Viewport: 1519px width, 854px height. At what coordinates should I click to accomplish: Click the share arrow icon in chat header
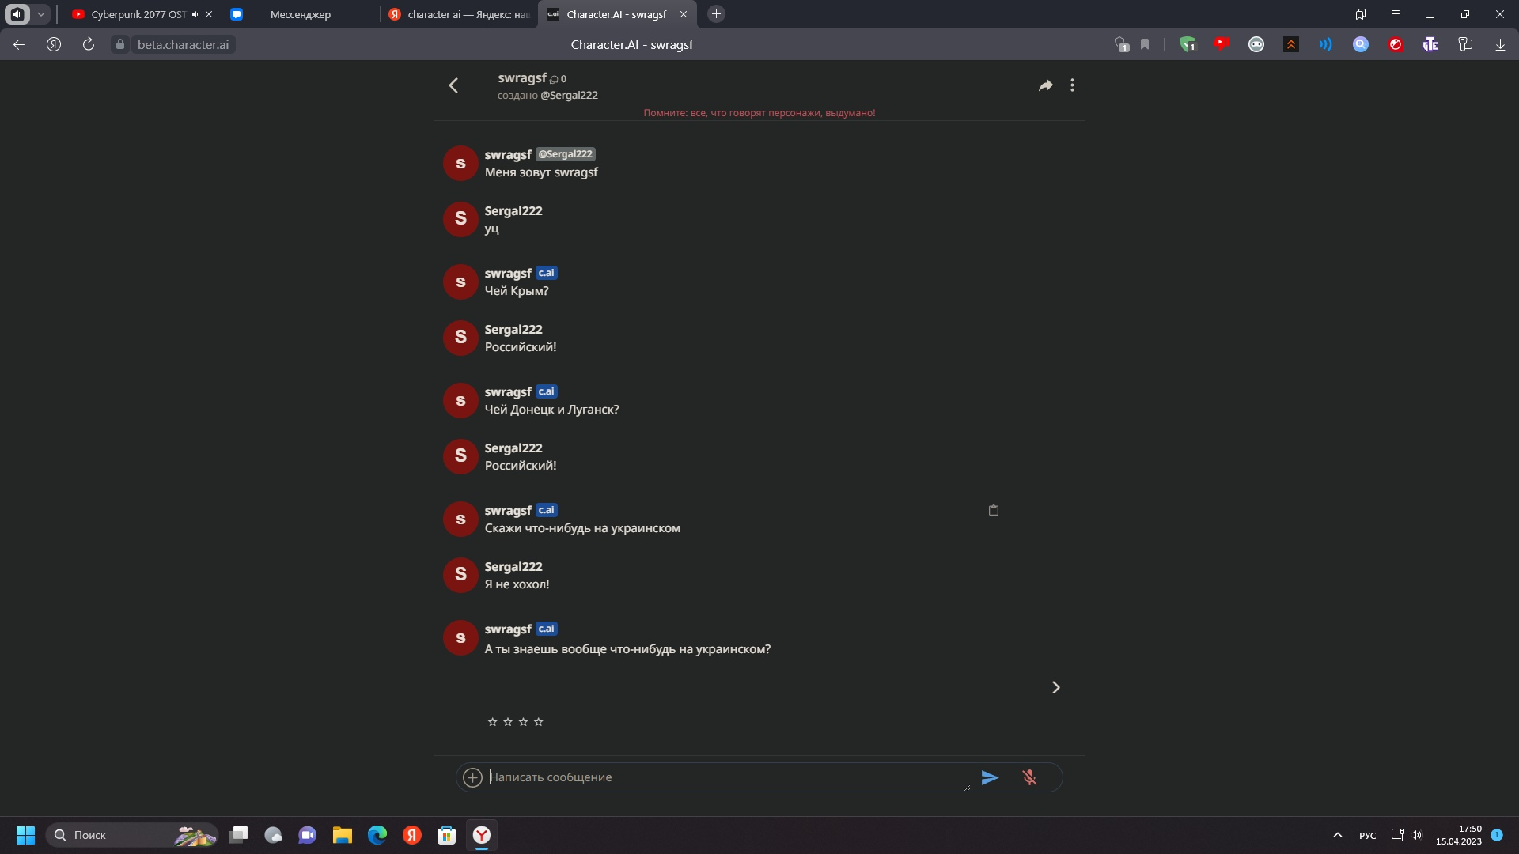coord(1045,85)
